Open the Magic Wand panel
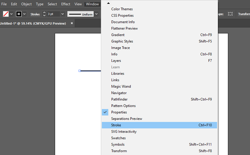The width and height of the screenshot is (250, 155). click(159, 86)
